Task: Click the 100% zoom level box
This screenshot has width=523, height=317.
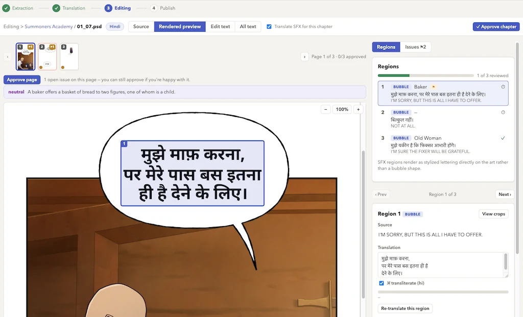Action: point(342,109)
